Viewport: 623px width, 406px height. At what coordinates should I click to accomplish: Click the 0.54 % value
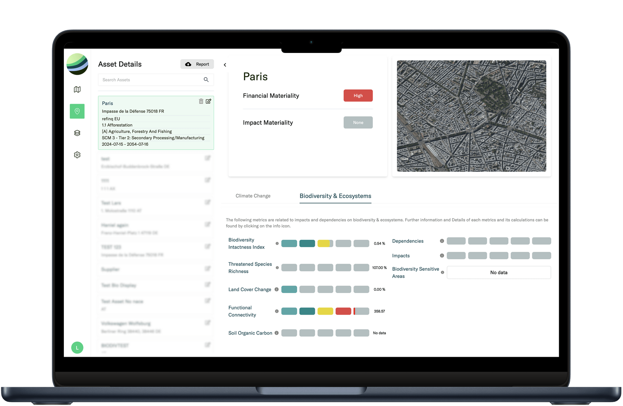click(379, 243)
